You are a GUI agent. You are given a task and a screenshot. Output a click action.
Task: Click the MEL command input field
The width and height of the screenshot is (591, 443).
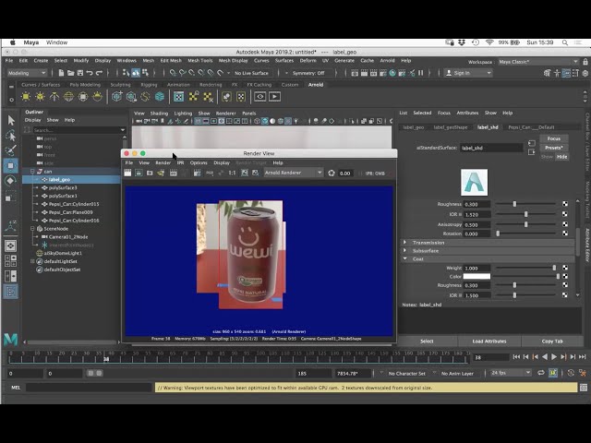tap(89, 388)
